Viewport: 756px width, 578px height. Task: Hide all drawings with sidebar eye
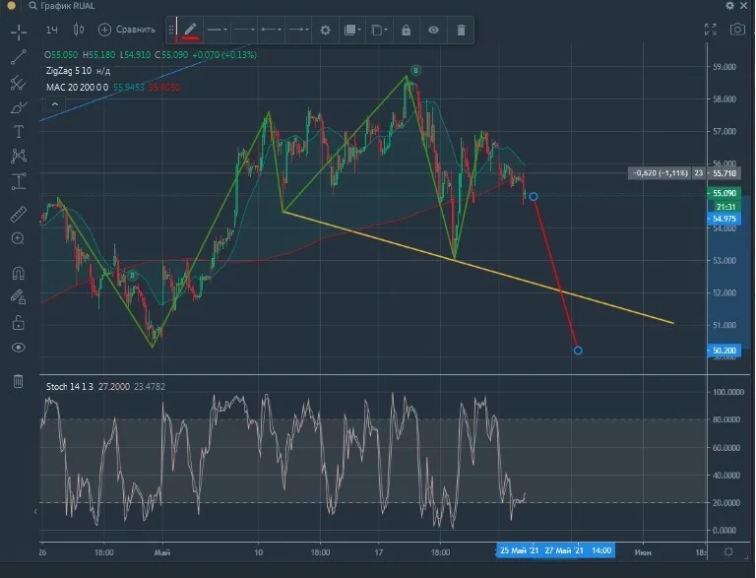coord(19,348)
